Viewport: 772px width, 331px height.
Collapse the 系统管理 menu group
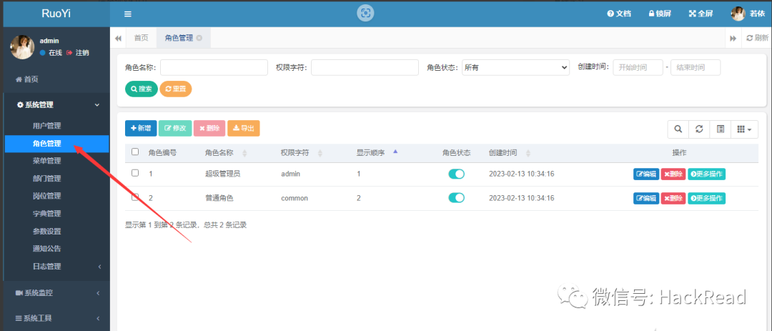click(56, 105)
